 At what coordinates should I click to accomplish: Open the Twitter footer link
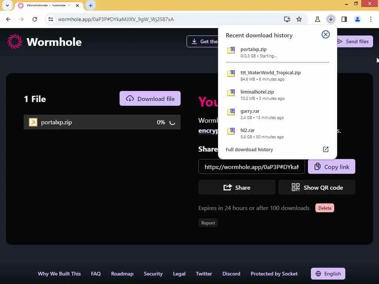(x=204, y=274)
